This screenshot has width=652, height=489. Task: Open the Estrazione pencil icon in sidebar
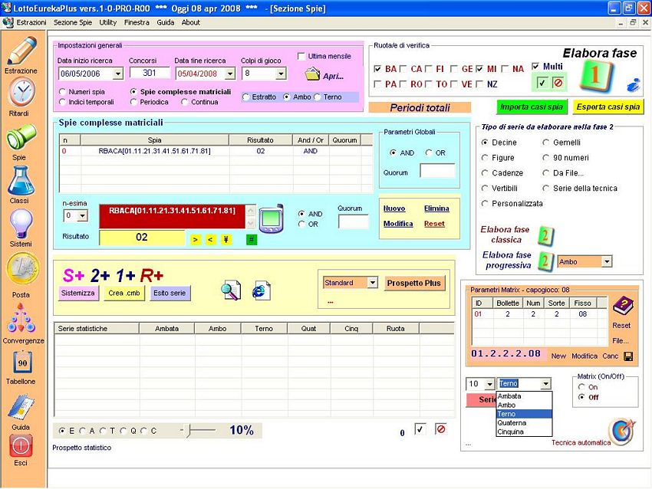click(x=22, y=51)
